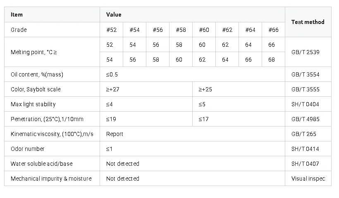The width and height of the screenshot is (339, 198).
Task: Click the GB/T 2539 test method cell
Action: (305, 52)
